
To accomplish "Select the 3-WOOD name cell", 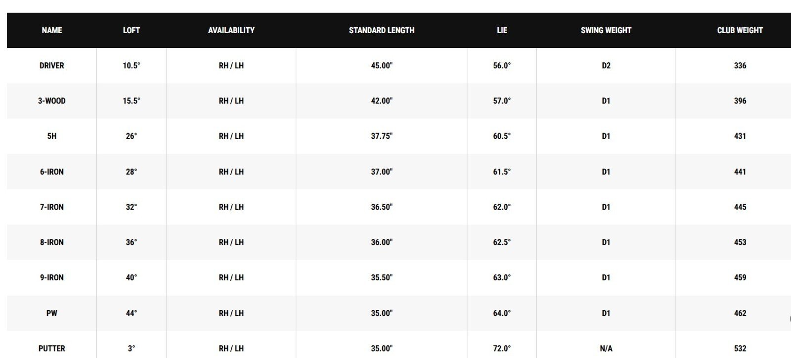I will (x=52, y=101).
